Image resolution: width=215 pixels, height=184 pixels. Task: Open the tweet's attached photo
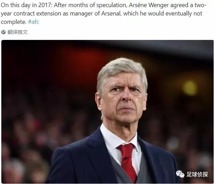[x=107, y=112]
